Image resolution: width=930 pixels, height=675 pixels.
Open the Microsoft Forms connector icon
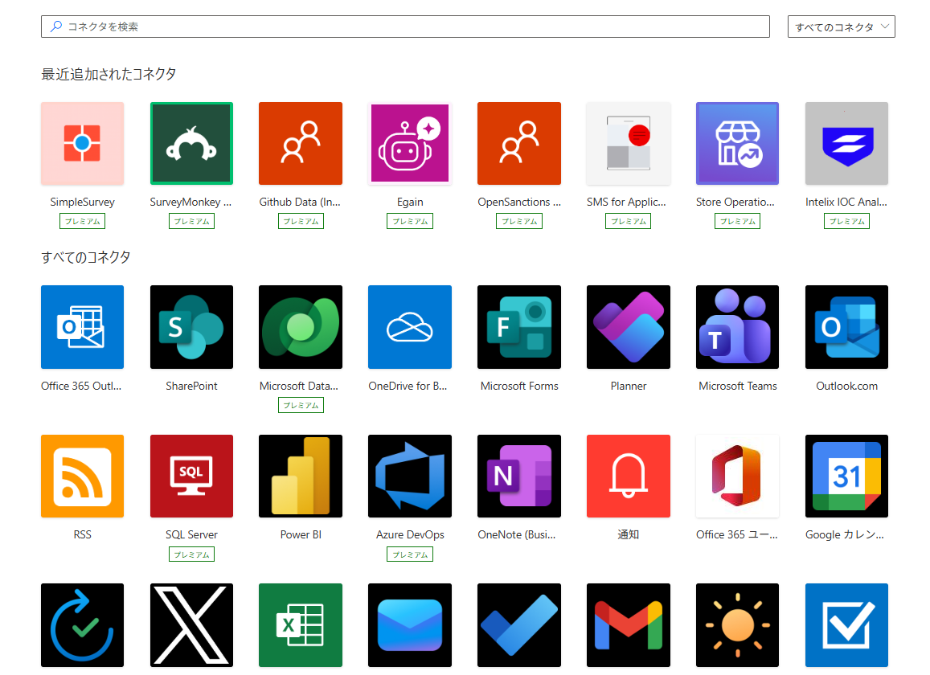pos(519,327)
